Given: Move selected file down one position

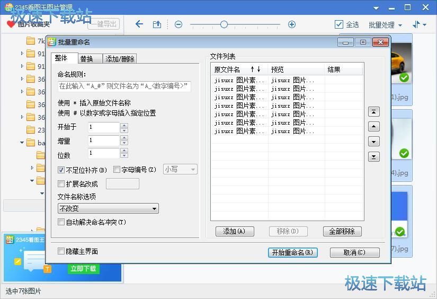Looking at the screenshot, I should click(374, 142).
